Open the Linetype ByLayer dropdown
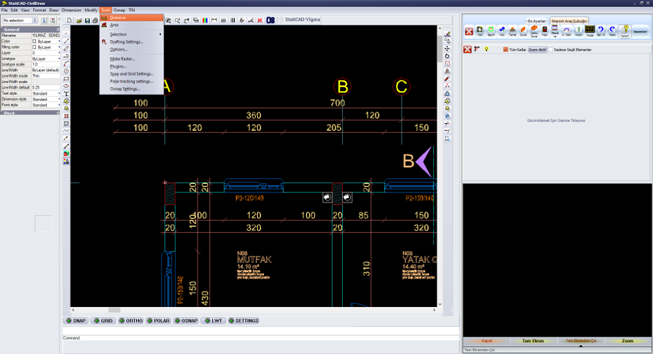653x354 pixels. point(46,59)
